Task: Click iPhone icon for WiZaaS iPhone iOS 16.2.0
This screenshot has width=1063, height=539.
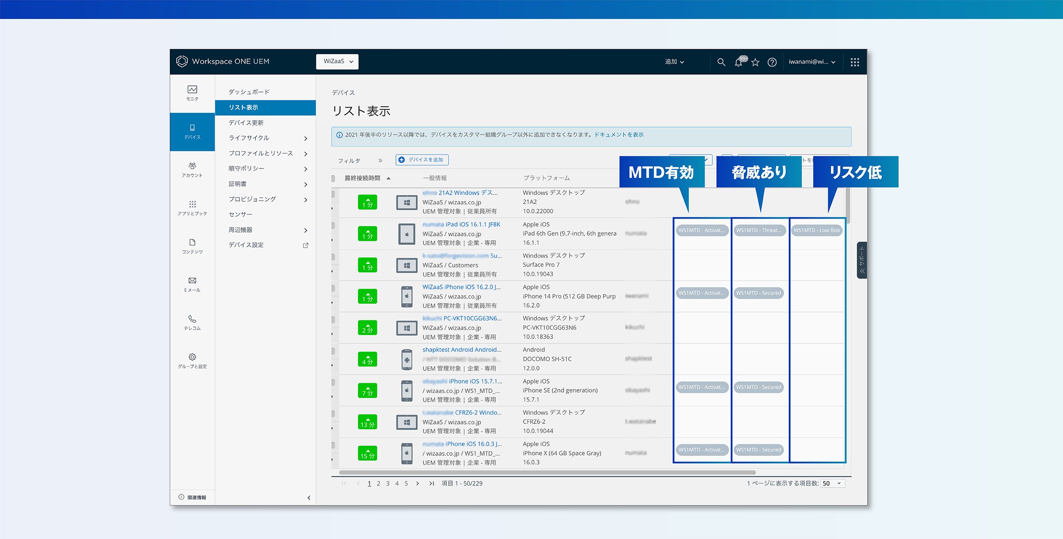Action: coord(407,296)
